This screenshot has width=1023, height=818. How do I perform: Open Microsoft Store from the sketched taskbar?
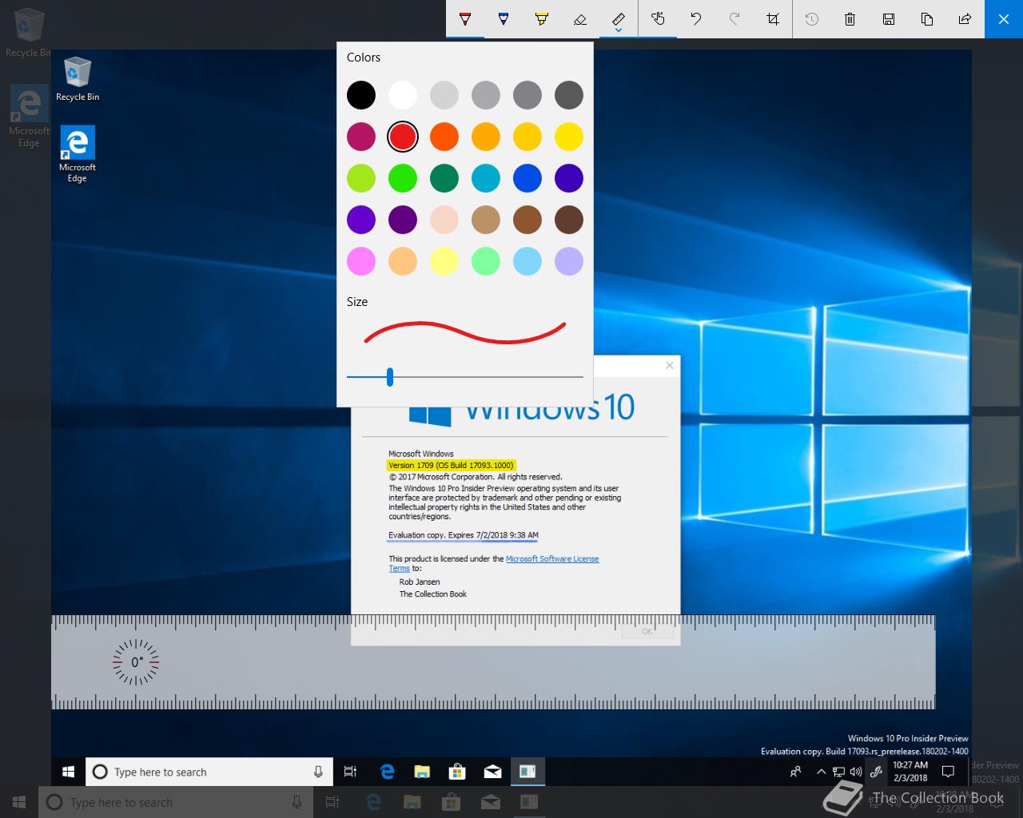pos(457,772)
